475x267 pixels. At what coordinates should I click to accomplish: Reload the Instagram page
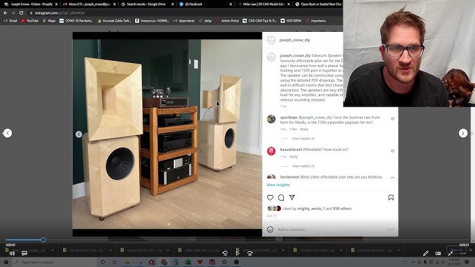[x=21, y=13]
